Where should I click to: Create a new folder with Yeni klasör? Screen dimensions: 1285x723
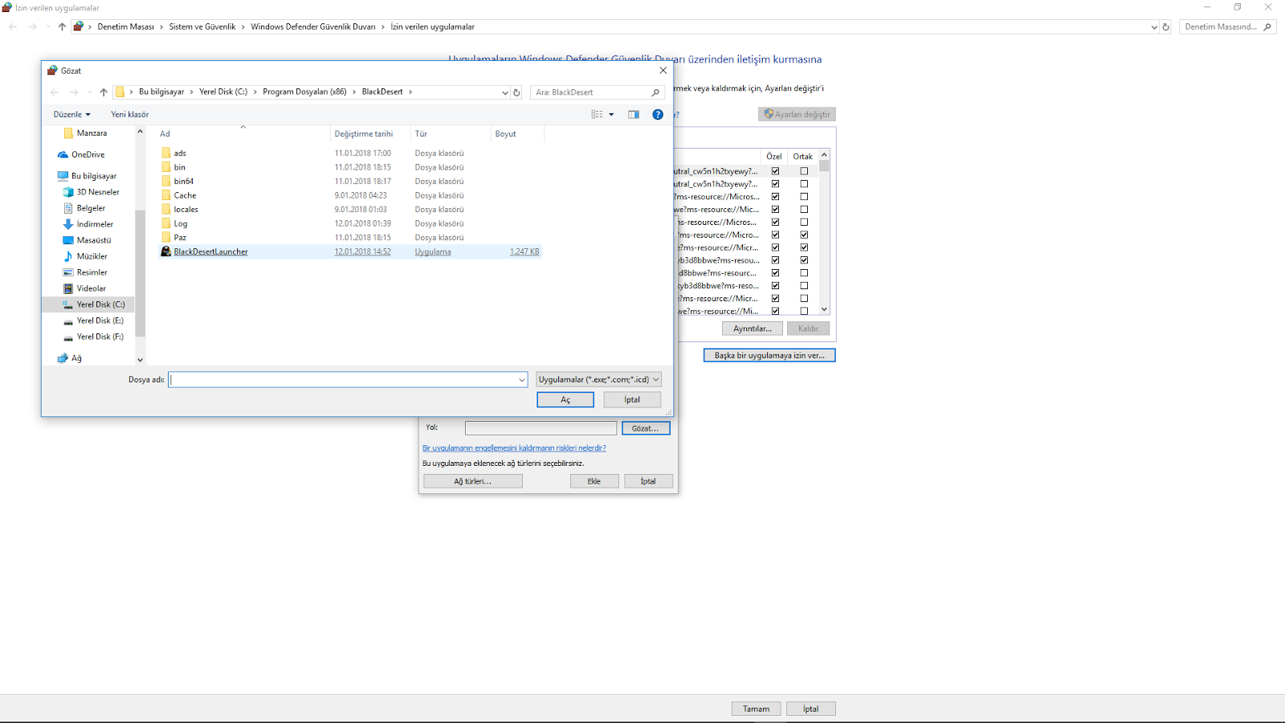pyautogui.click(x=130, y=115)
